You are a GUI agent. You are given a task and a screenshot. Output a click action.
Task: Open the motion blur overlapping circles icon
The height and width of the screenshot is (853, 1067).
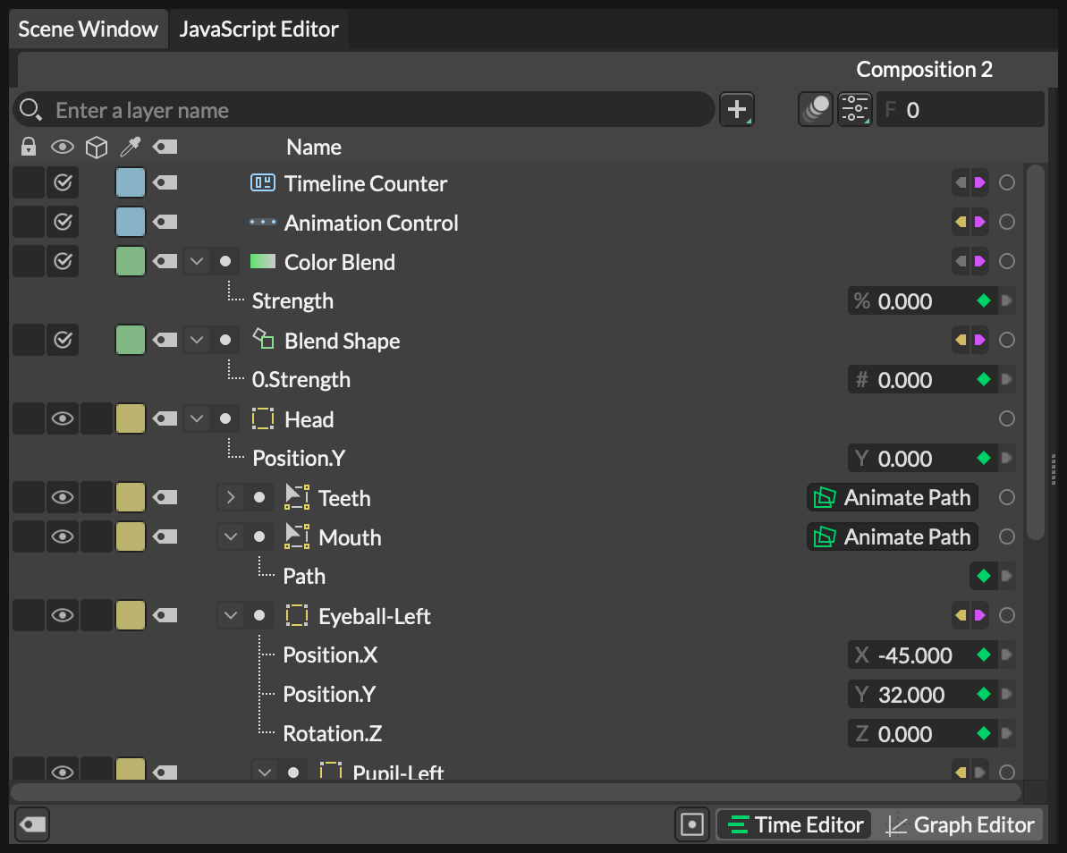pyautogui.click(x=815, y=110)
